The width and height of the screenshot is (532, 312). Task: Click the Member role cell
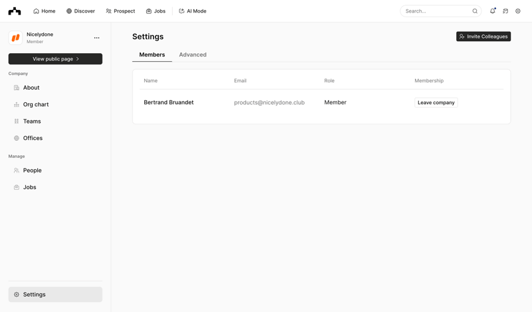[335, 102]
